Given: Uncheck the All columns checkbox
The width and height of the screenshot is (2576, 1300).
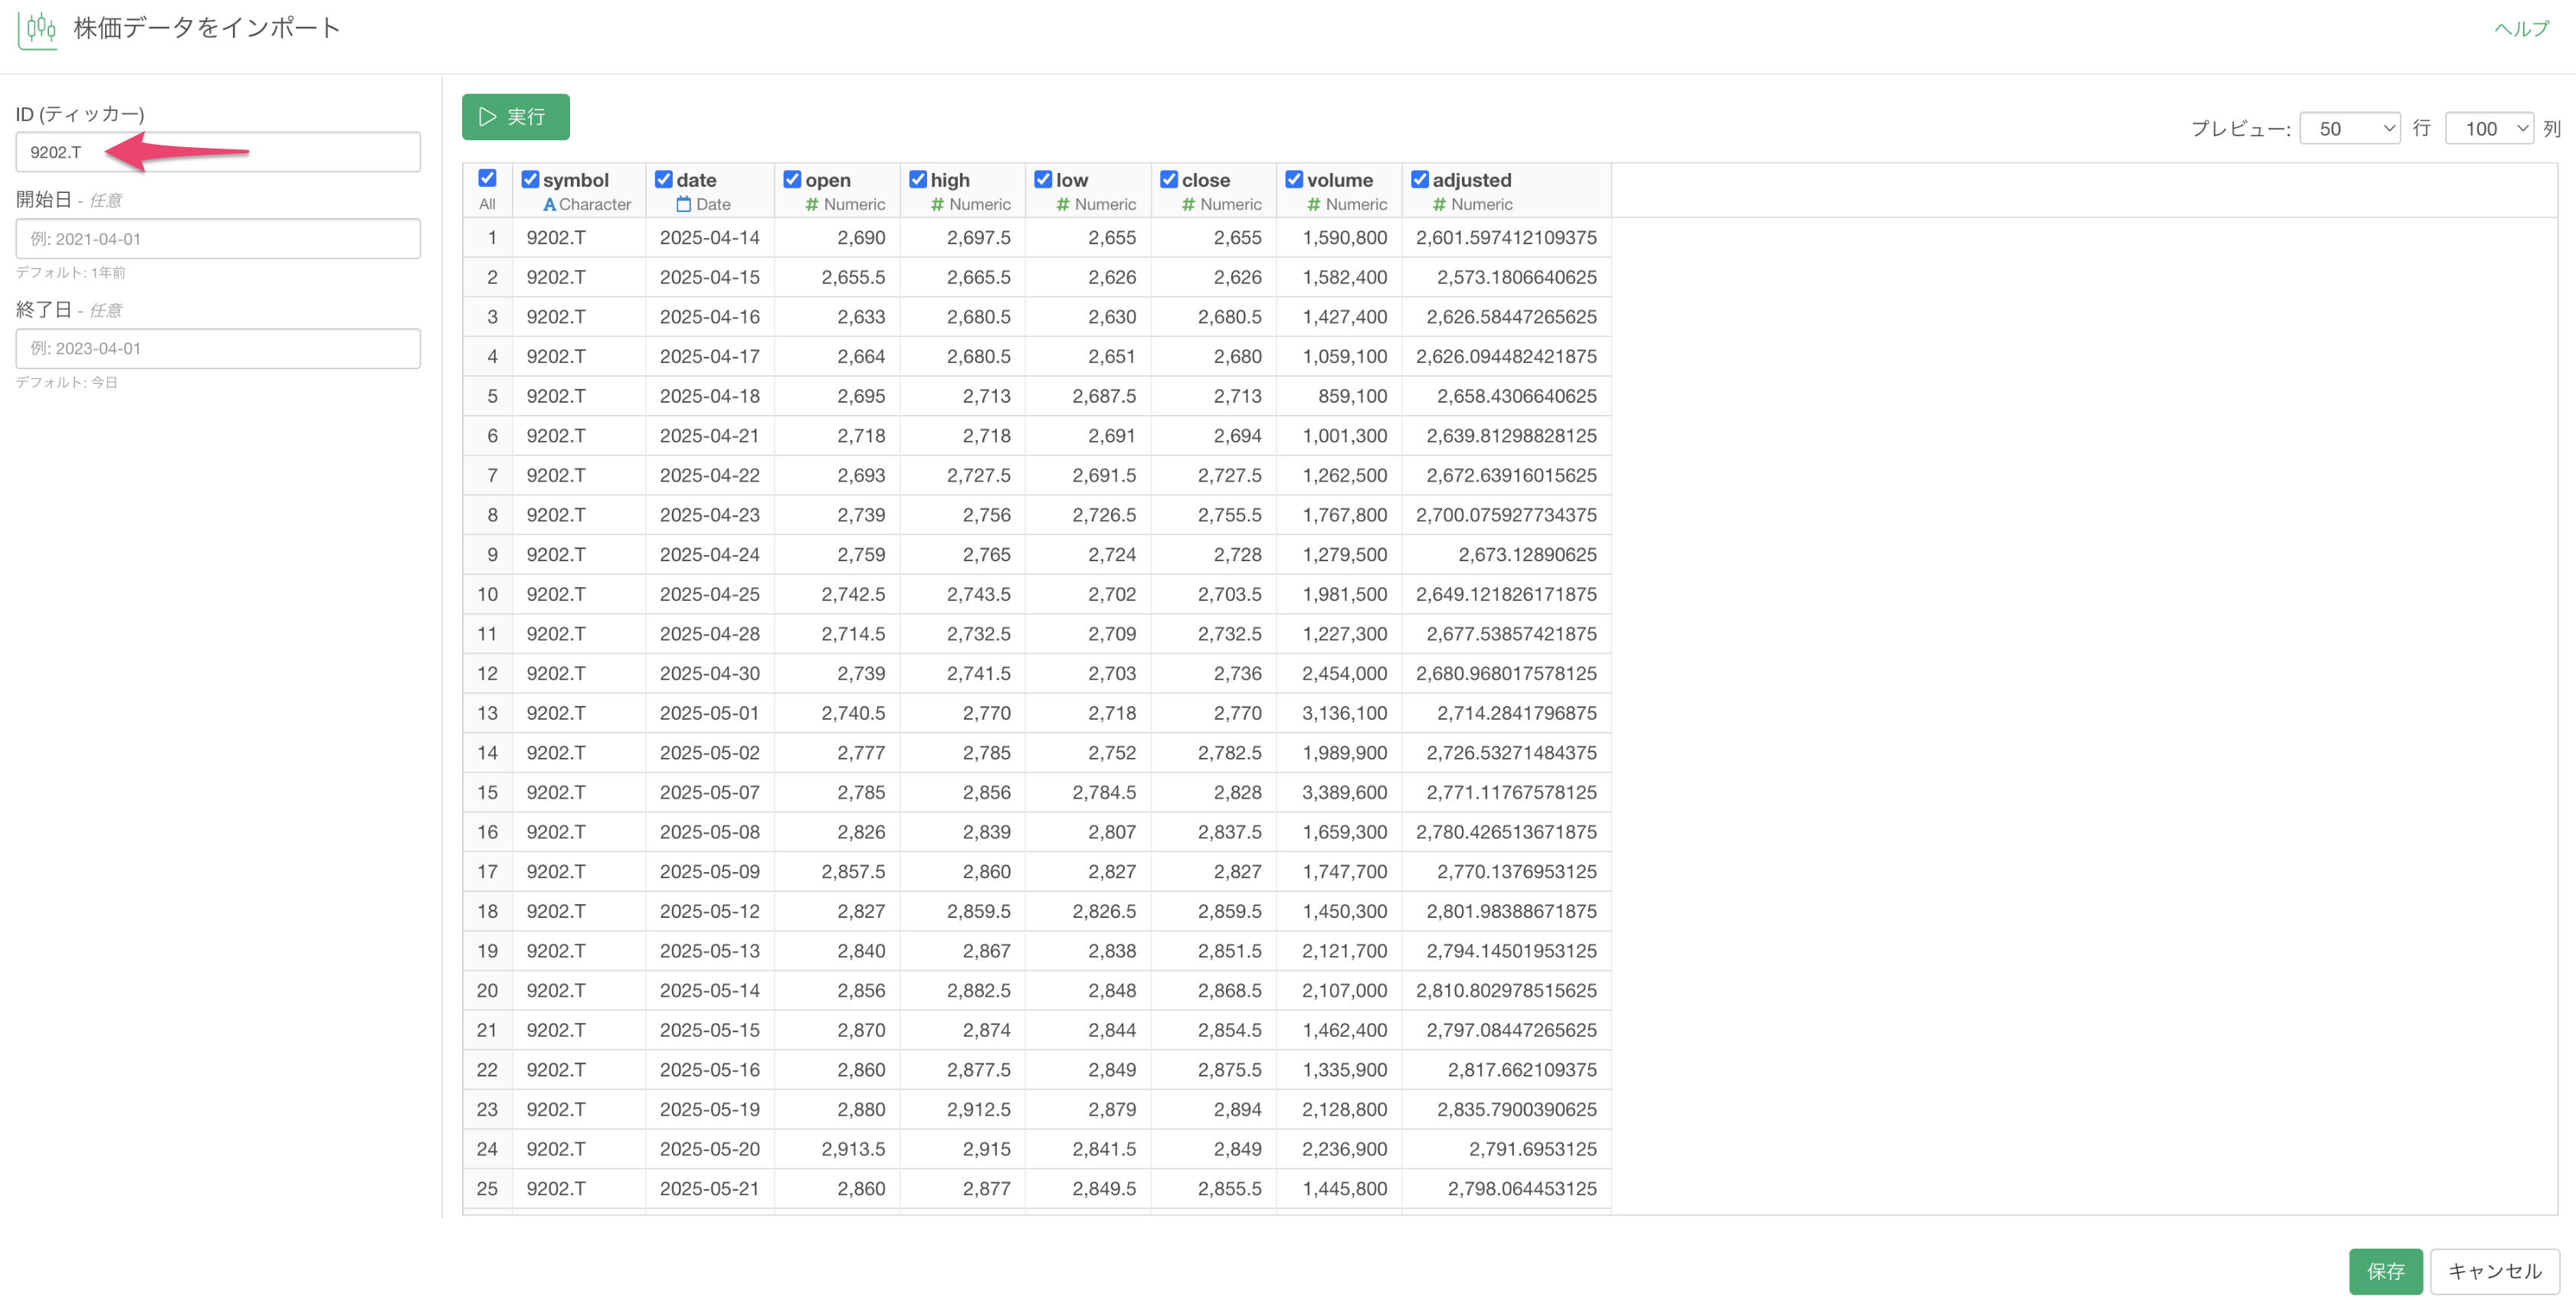Looking at the screenshot, I should (x=487, y=179).
